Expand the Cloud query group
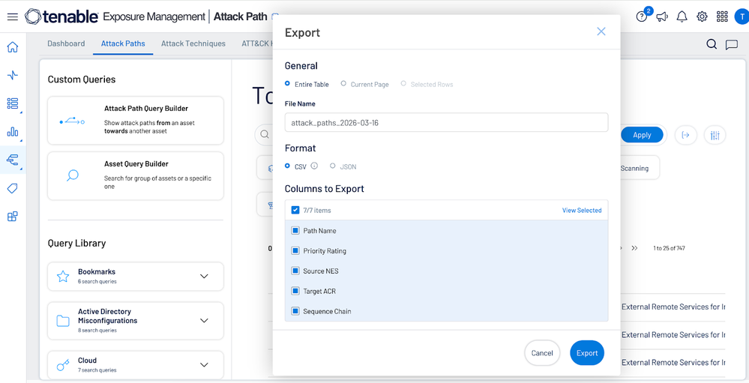 (x=204, y=365)
